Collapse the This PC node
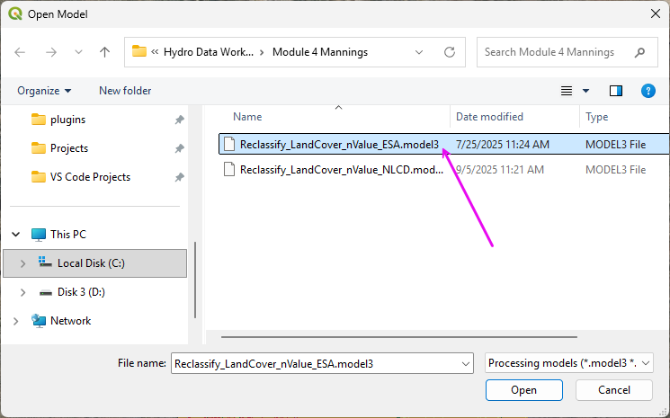 tap(15, 235)
